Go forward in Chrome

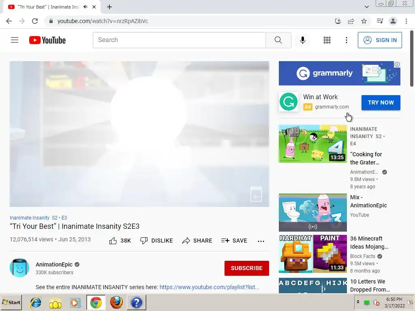[x=22, y=21]
